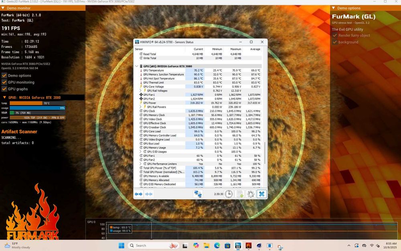This screenshot has width=401, height=251.
Task: Expand the GPU Performance Limiters row
Action: [x=140, y=164]
